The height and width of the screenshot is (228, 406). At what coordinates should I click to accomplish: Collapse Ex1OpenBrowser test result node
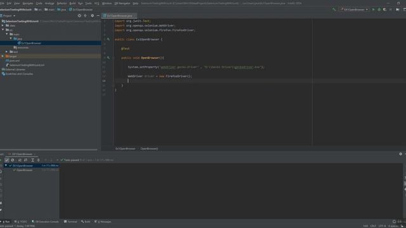click(x=6, y=165)
